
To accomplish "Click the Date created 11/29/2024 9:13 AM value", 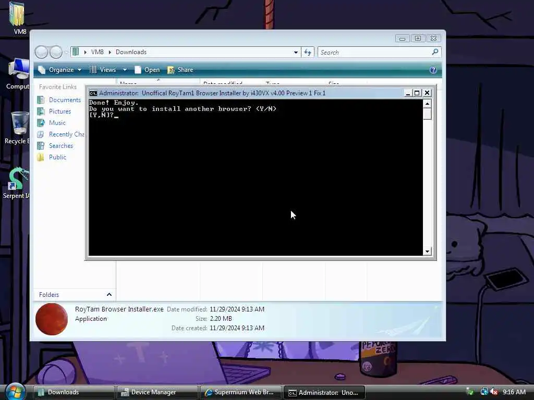I will [x=237, y=328].
